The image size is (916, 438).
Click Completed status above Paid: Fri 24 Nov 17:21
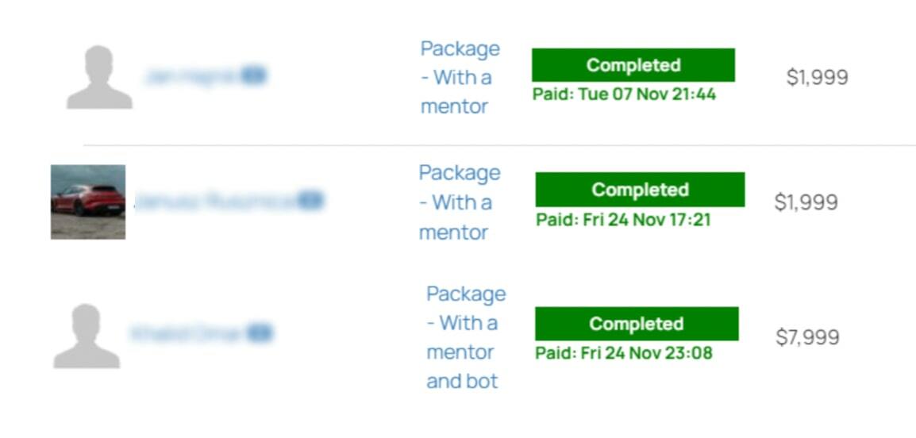(640, 190)
